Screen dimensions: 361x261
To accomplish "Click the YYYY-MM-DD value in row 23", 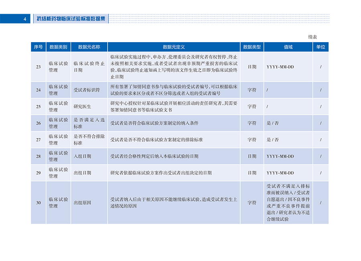I will point(280,67).
